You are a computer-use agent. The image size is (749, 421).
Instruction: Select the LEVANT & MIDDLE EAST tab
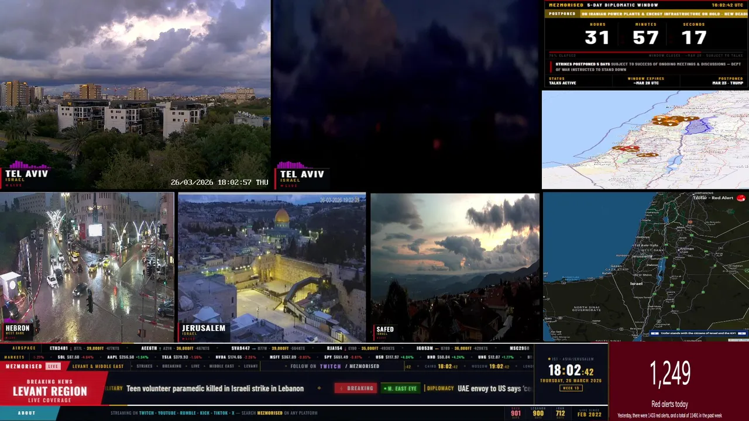[x=98, y=367]
